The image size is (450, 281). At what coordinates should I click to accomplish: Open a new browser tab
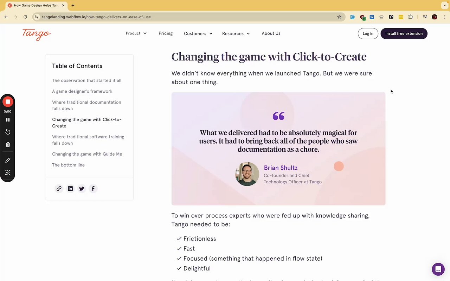point(73,5)
